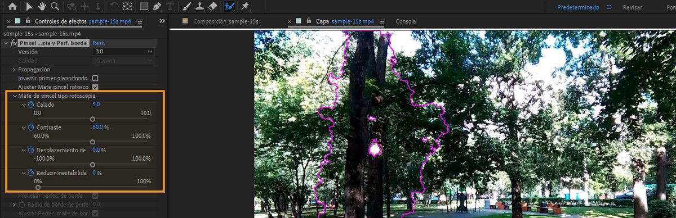The width and height of the screenshot is (676, 218).
Task: Select the Dolly camera tool
Action: (98, 7)
